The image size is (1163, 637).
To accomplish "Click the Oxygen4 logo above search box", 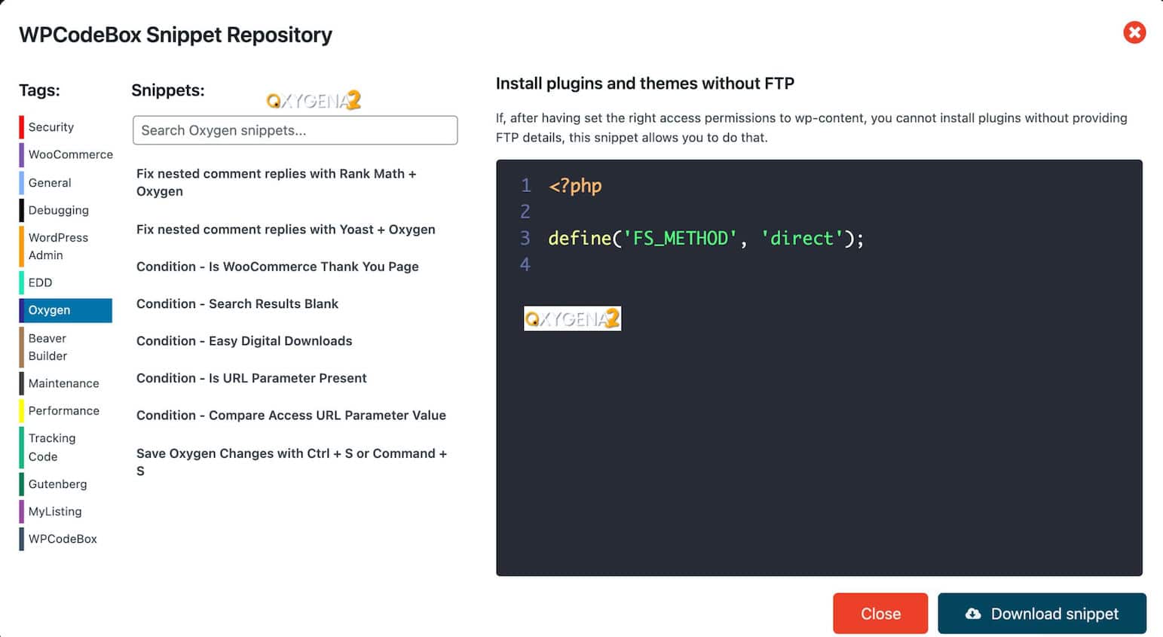I will (314, 100).
